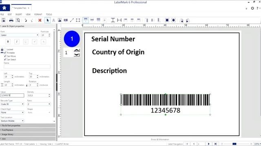The image size is (261, 146).
Task: Select the Text insert tool
Action: point(53,20)
